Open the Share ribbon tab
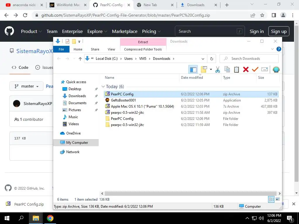Viewport: 299px width, 224px height. point(95,49)
